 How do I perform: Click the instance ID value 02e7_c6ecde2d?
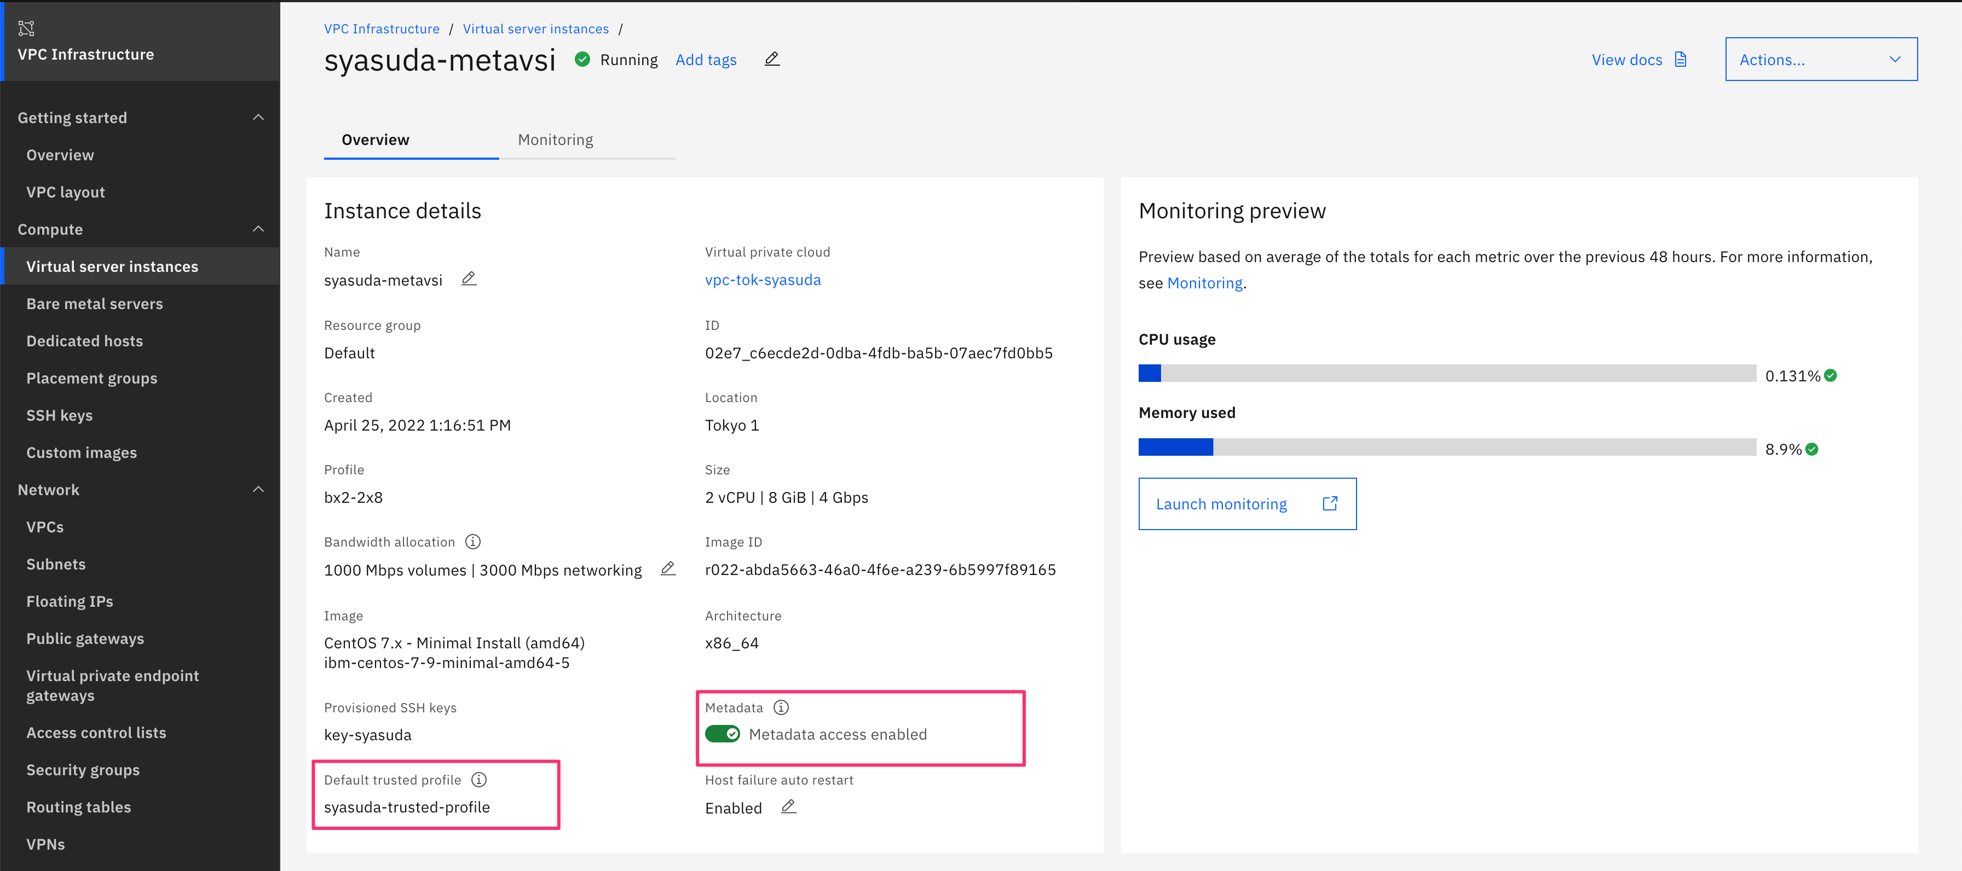(x=879, y=352)
